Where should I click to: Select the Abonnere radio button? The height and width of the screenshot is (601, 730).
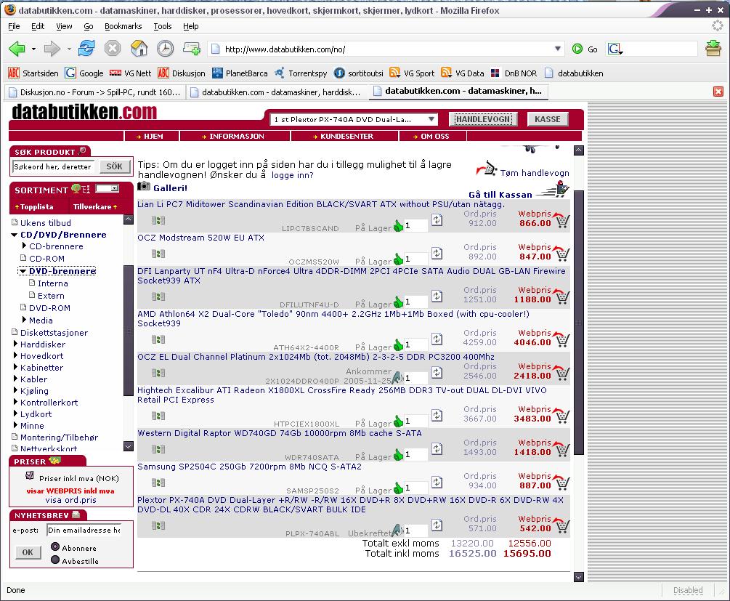(x=55, y=546)
